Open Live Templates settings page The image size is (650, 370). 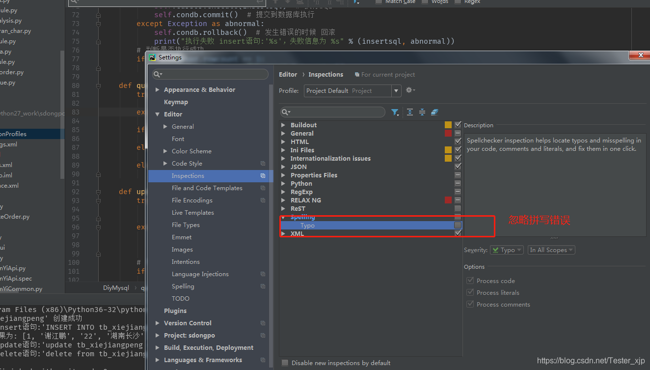coord(193,213)
